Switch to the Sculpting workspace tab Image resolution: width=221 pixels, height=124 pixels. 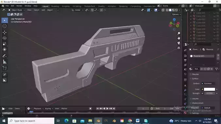point(66,6)
